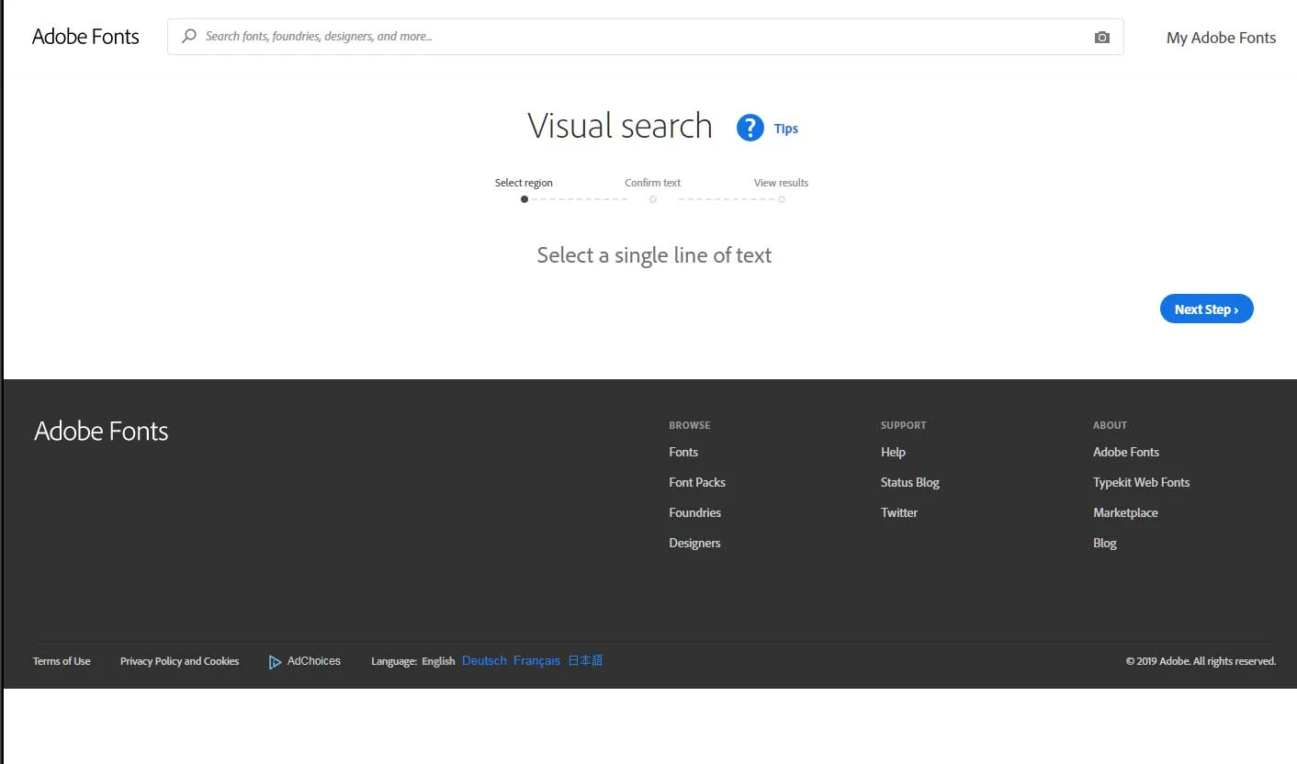Select the 'View results' step marker
The height and width of the screenshot is (764, 1297).
coord(782,199)
